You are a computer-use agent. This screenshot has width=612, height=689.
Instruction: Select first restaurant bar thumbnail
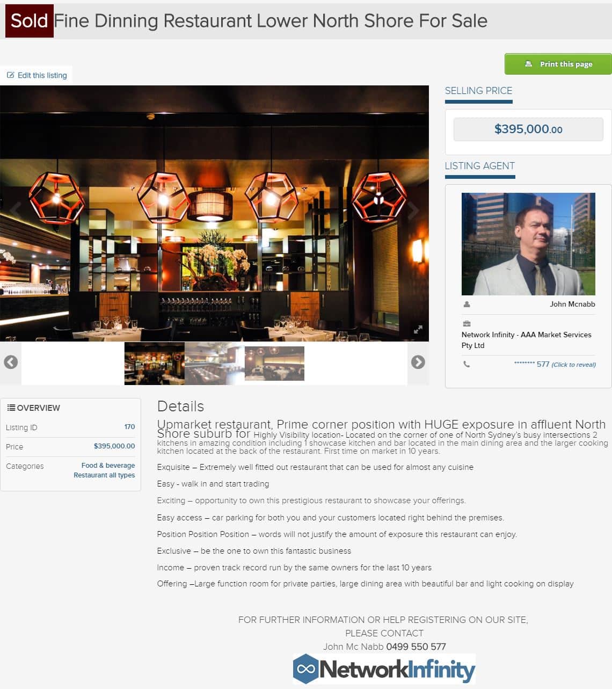155,364
